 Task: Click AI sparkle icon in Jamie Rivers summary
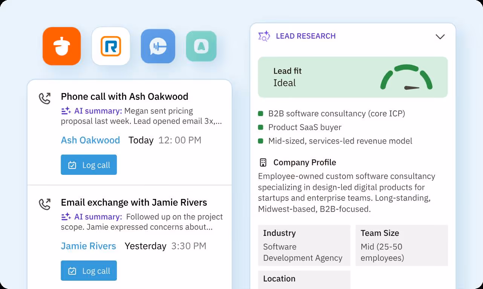pyautogui.click(x=66, y=217)
